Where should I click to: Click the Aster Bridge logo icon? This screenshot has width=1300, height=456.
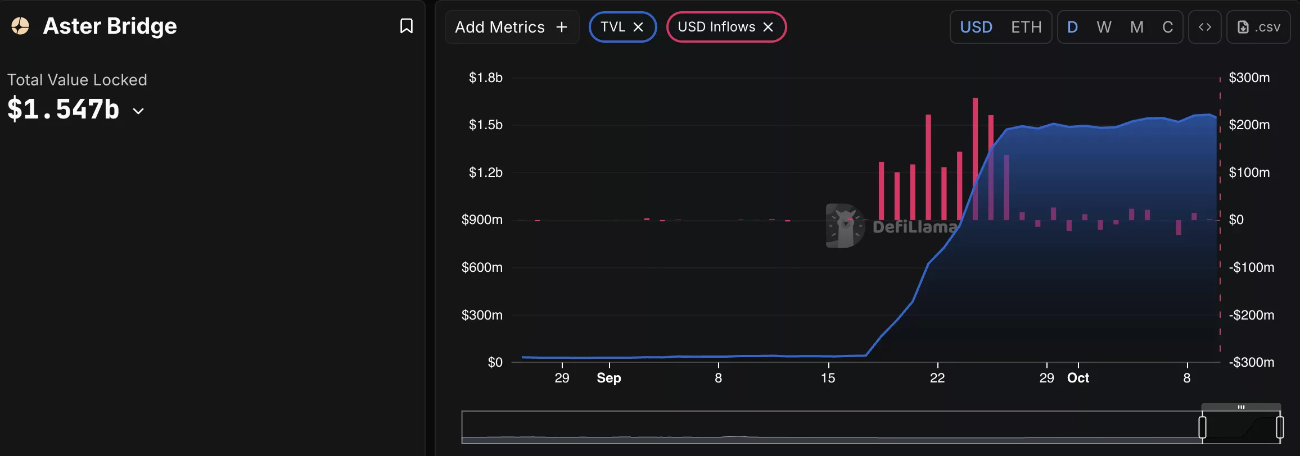tap(21, 26)
